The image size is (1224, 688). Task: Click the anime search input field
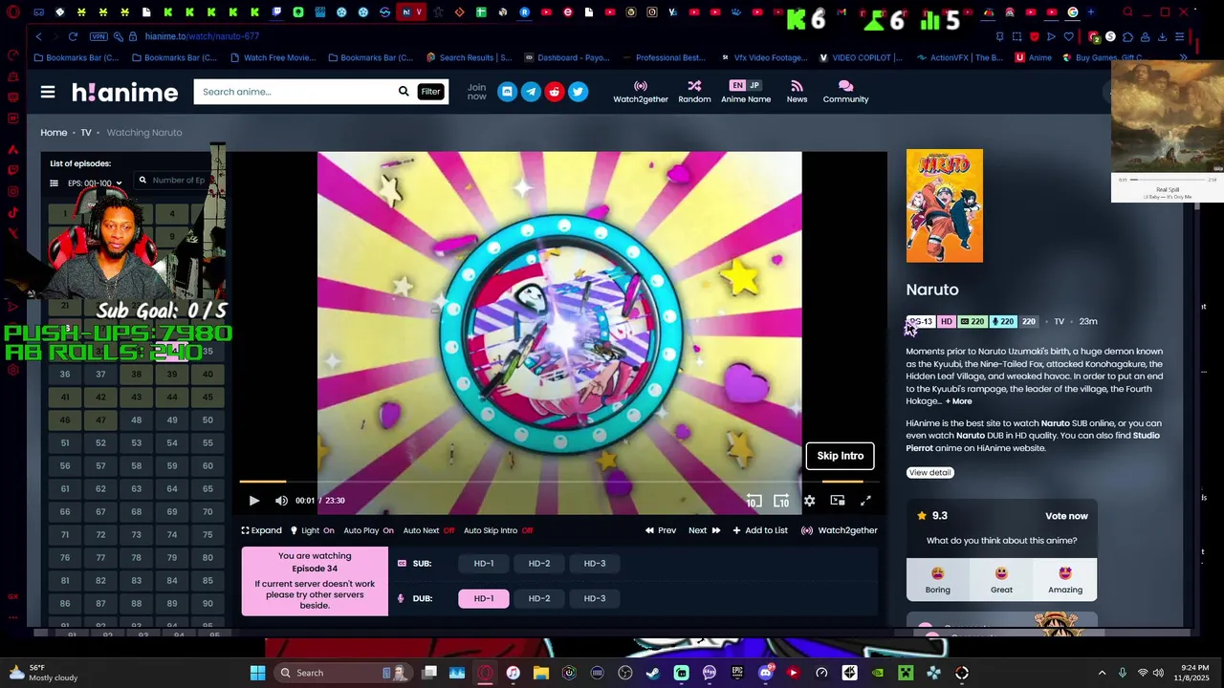295,92
